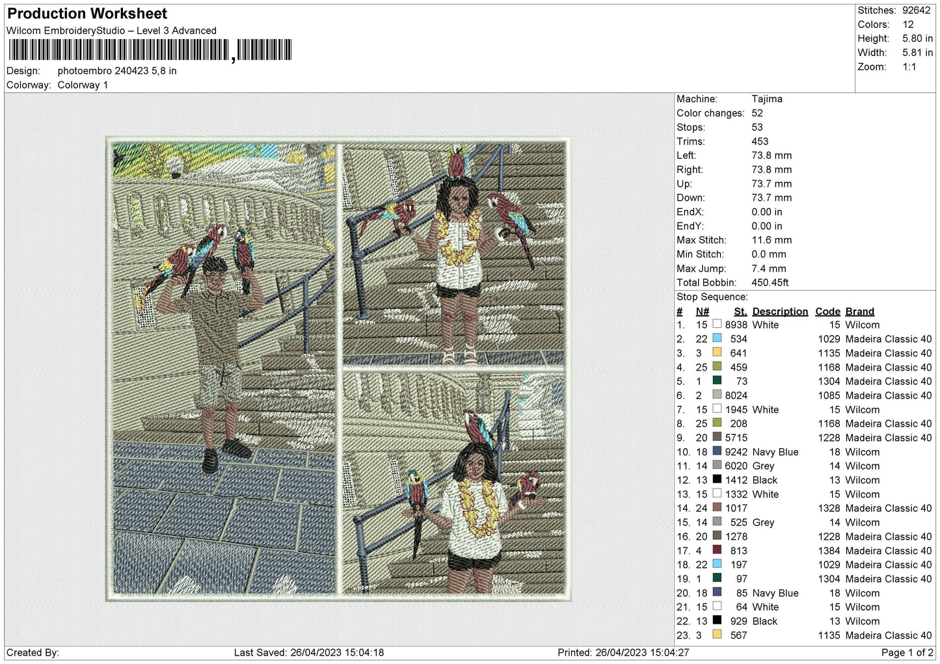Click the black swatch in stop row 12
Image resolution: width=940 pixels, height=664 pixels.
717,480
